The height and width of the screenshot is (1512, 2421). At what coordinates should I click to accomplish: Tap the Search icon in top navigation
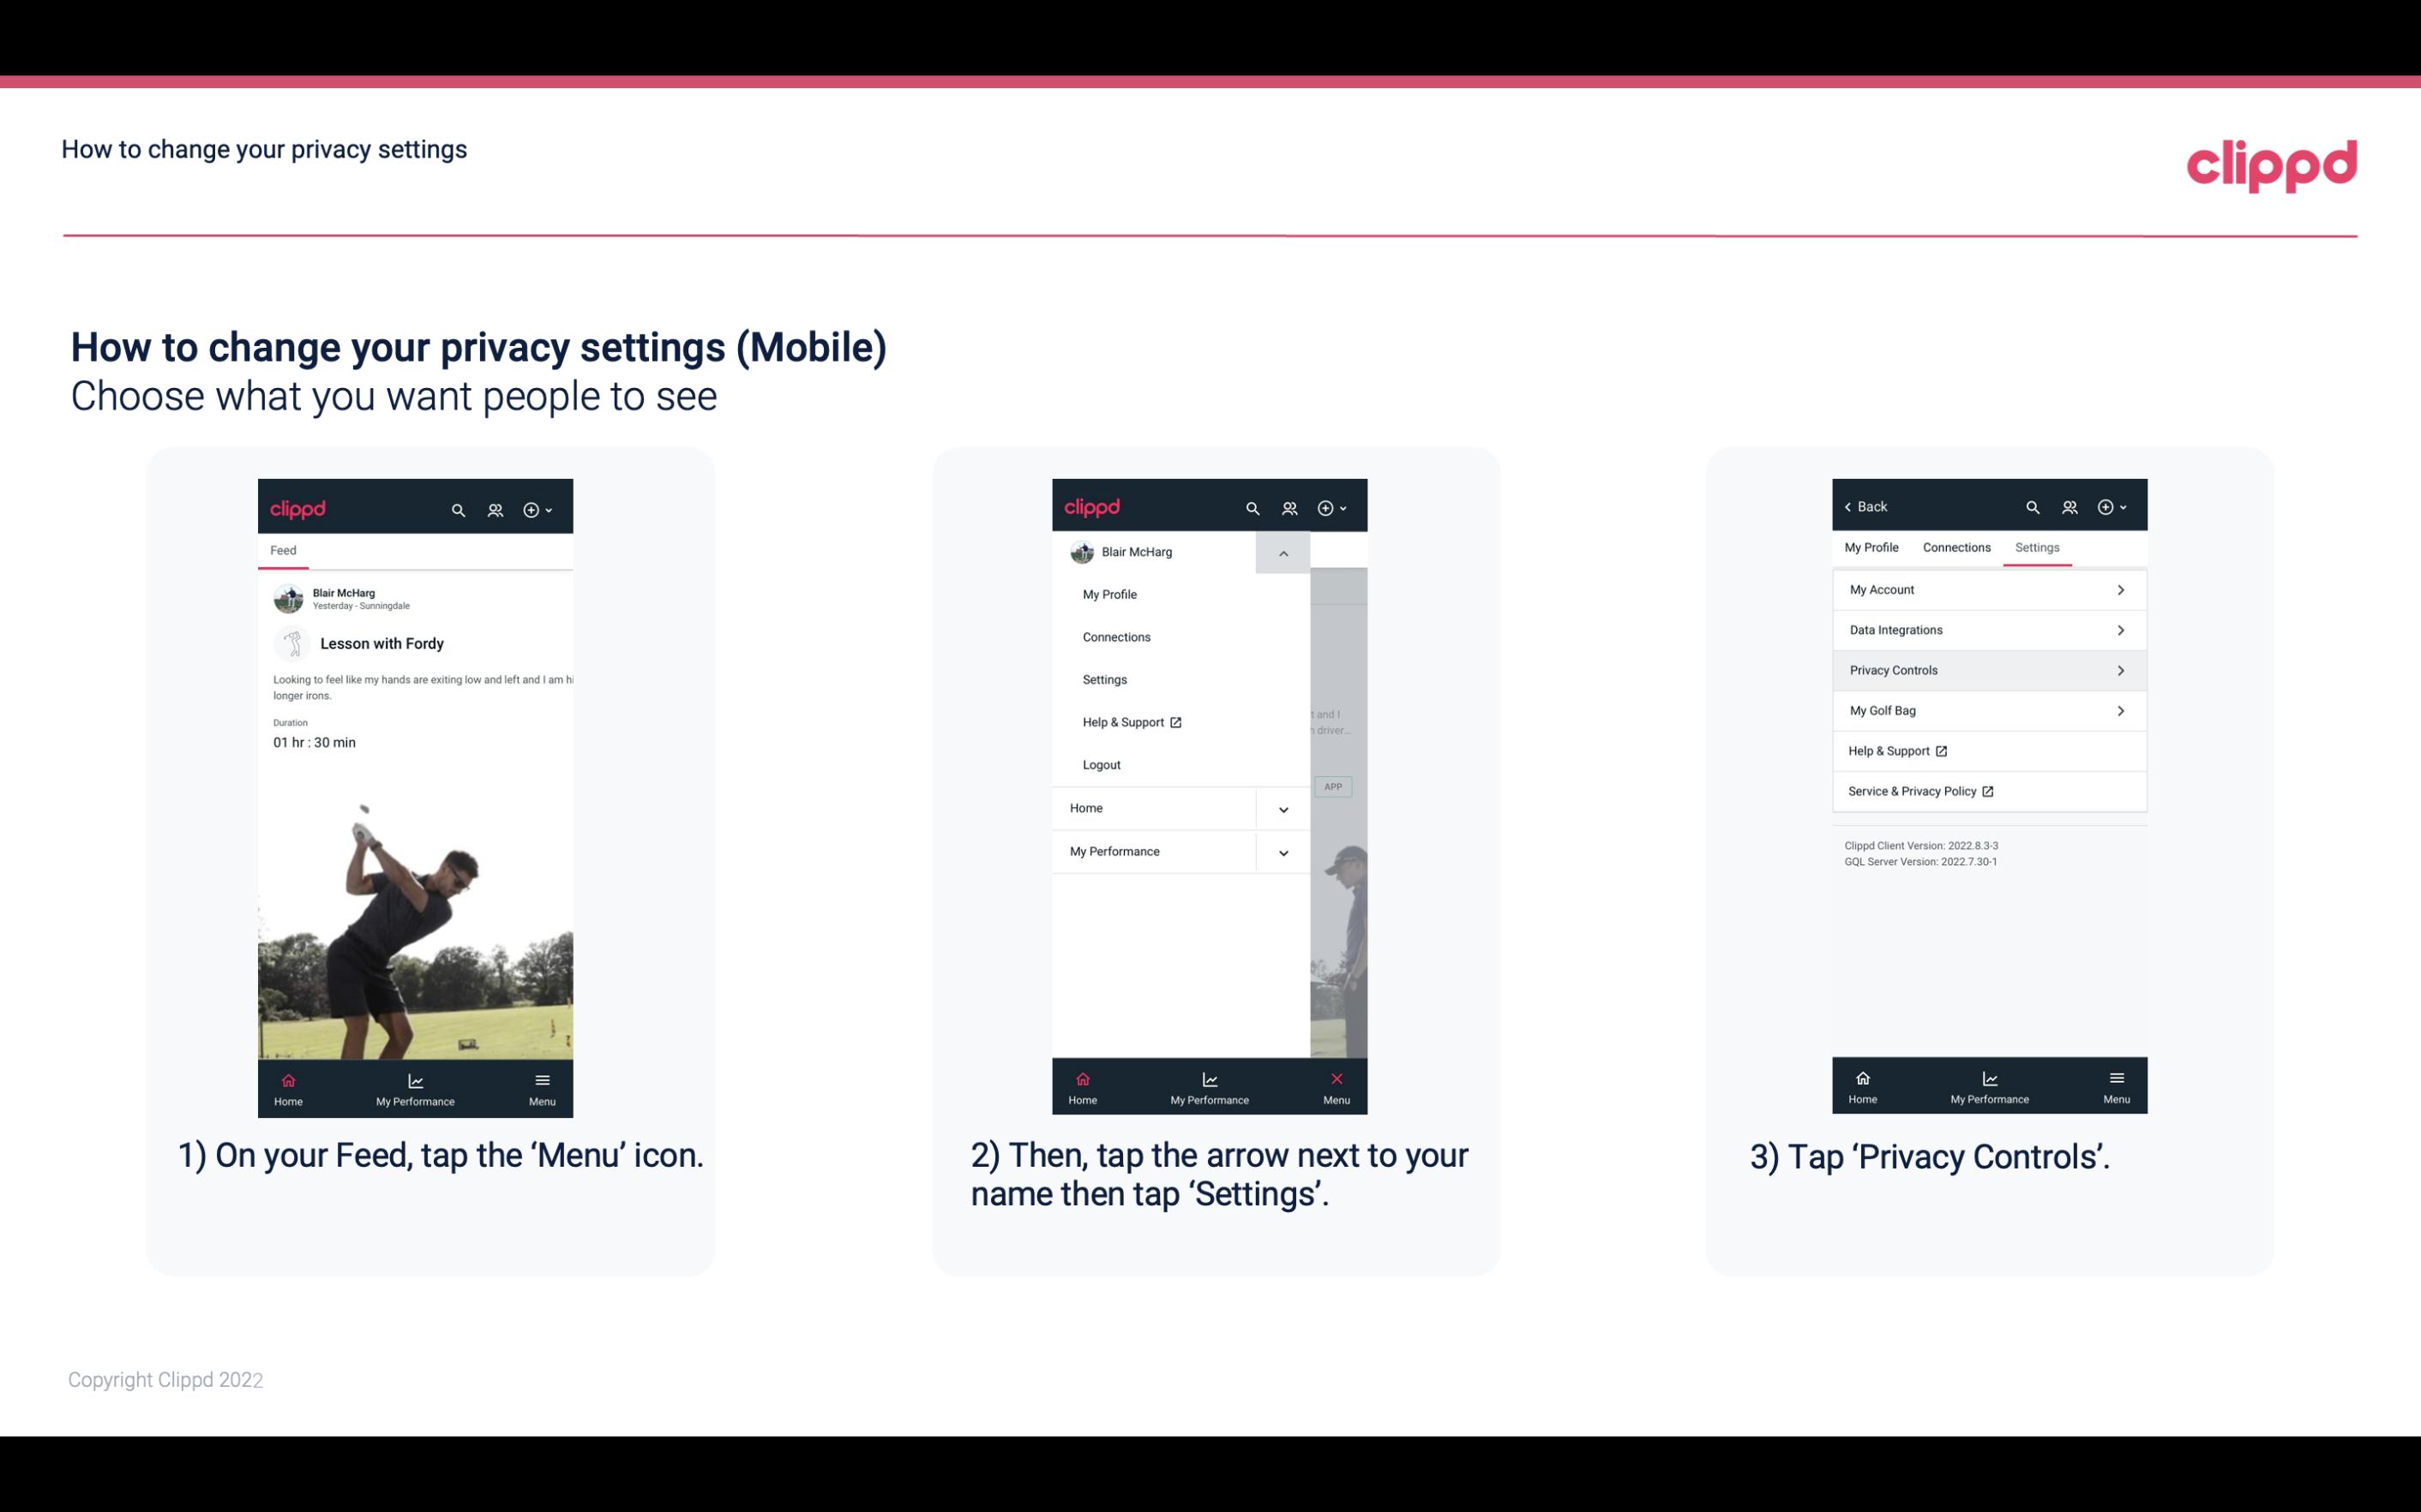pyautogui.click(x=457, y=509)
